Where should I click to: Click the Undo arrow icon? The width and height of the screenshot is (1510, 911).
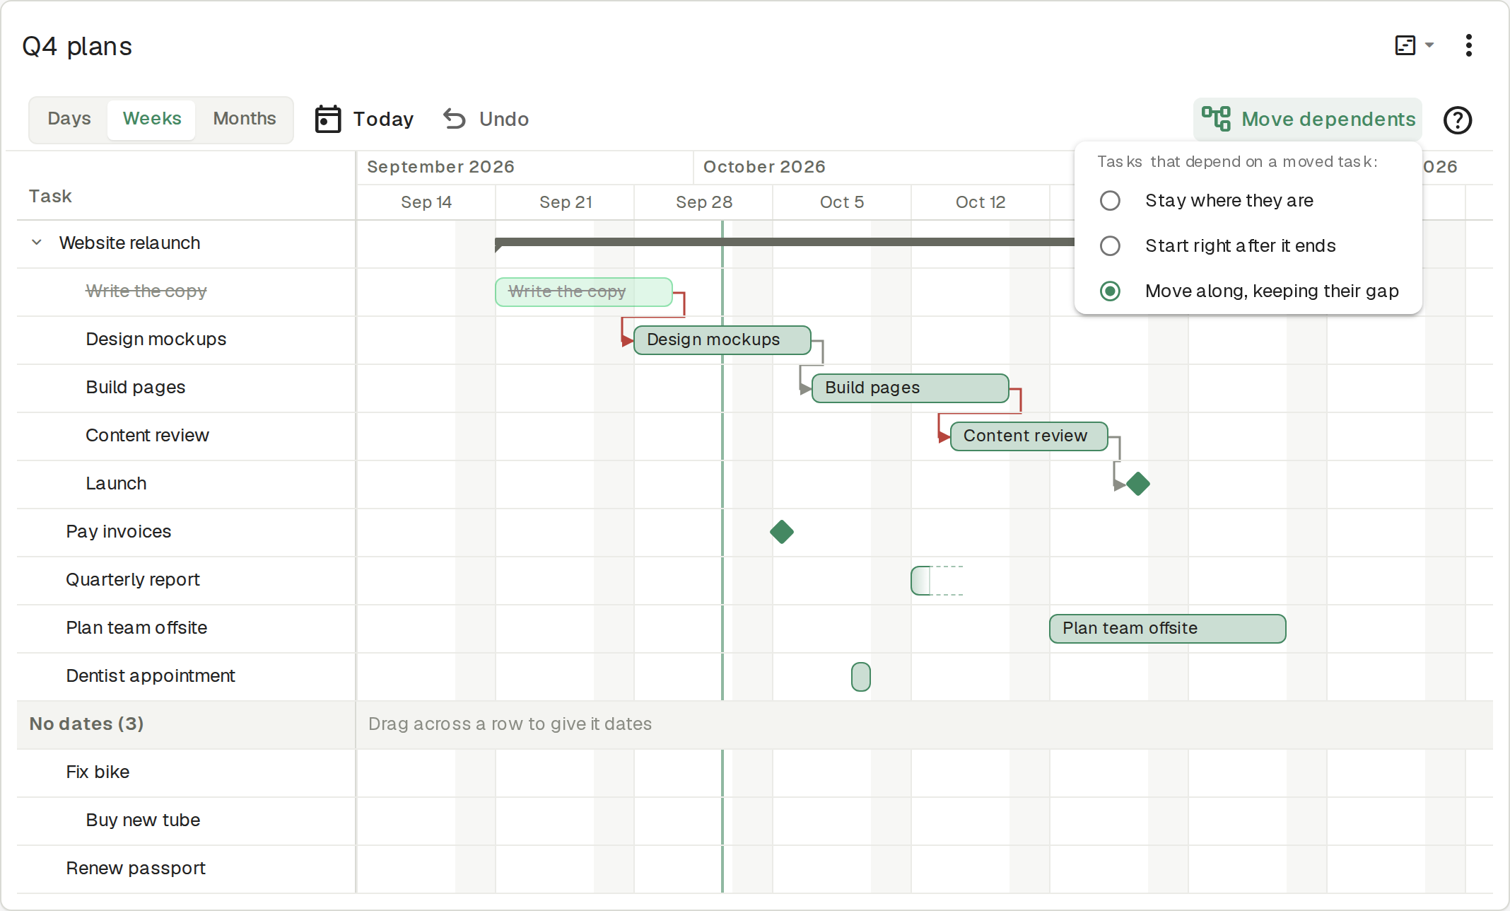coord(455,119)
